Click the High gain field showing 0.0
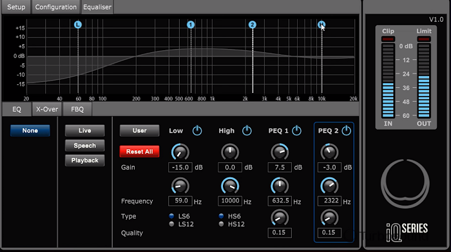451x252 pixels. tap(230, 168)
